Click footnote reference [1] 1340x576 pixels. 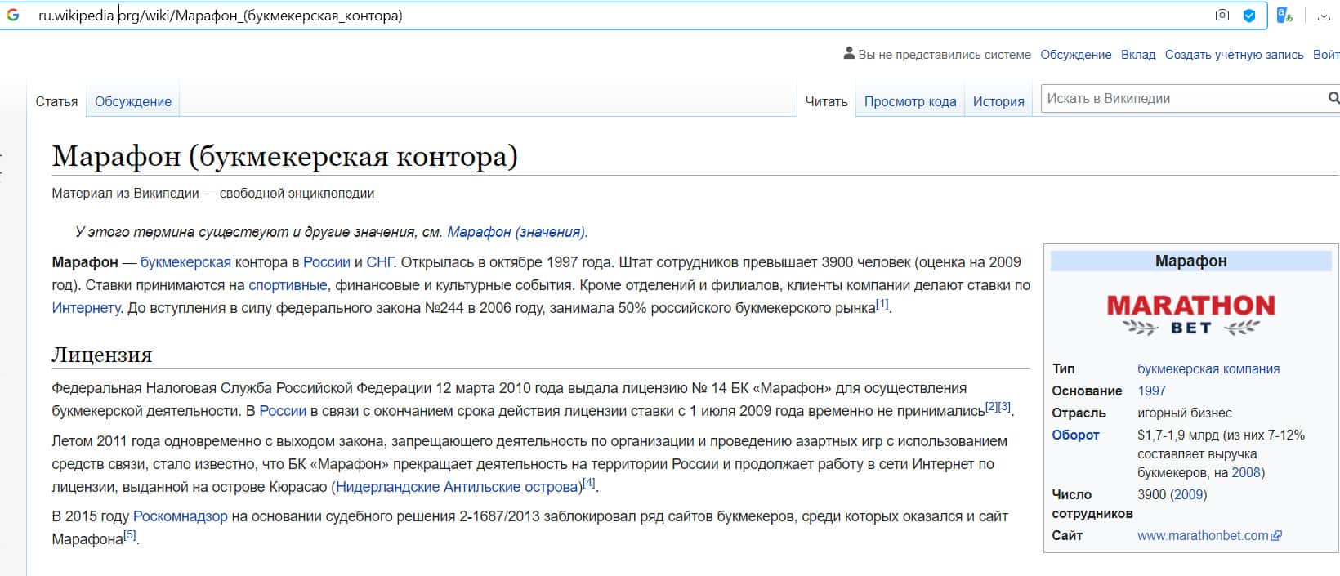pyautogui.click(x=882, y=304)
